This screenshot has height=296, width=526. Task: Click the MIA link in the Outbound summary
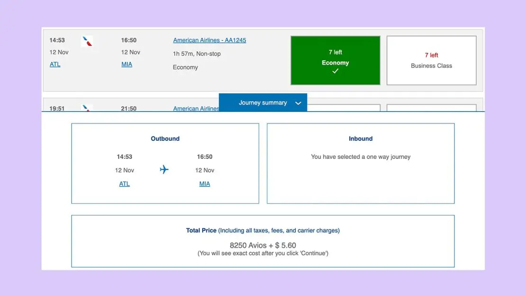coord(204,184)
